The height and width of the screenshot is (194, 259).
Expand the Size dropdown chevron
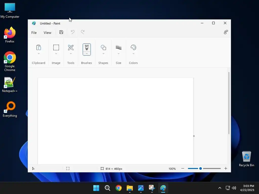[x=119, y=54]
